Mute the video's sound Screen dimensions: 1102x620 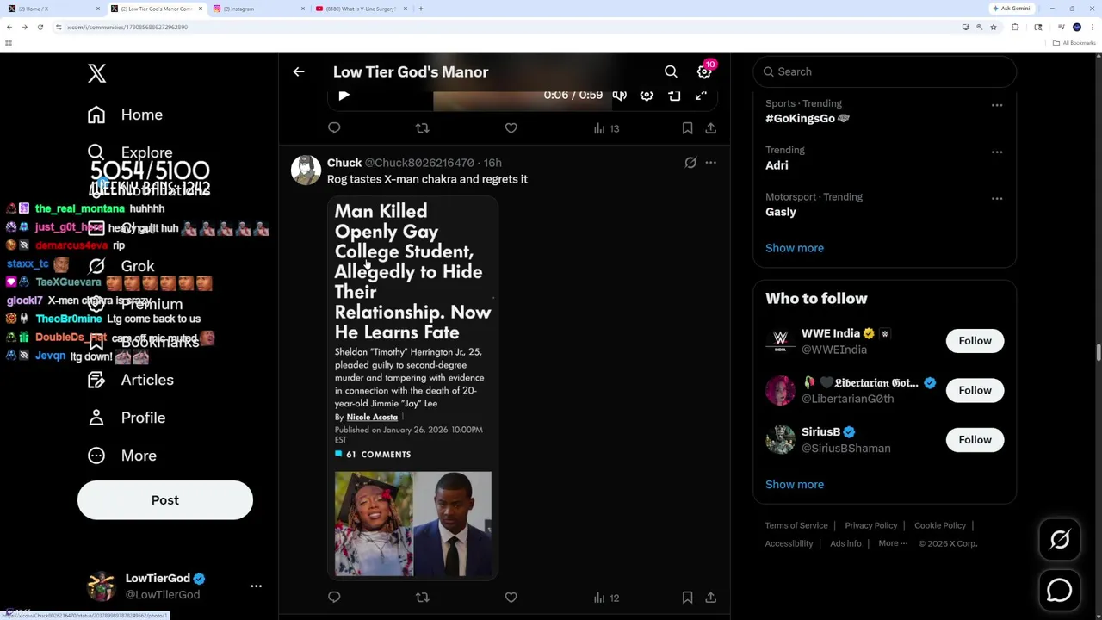619,96
